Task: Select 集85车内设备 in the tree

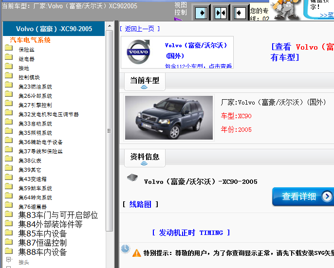Action: tap(42, 233)
